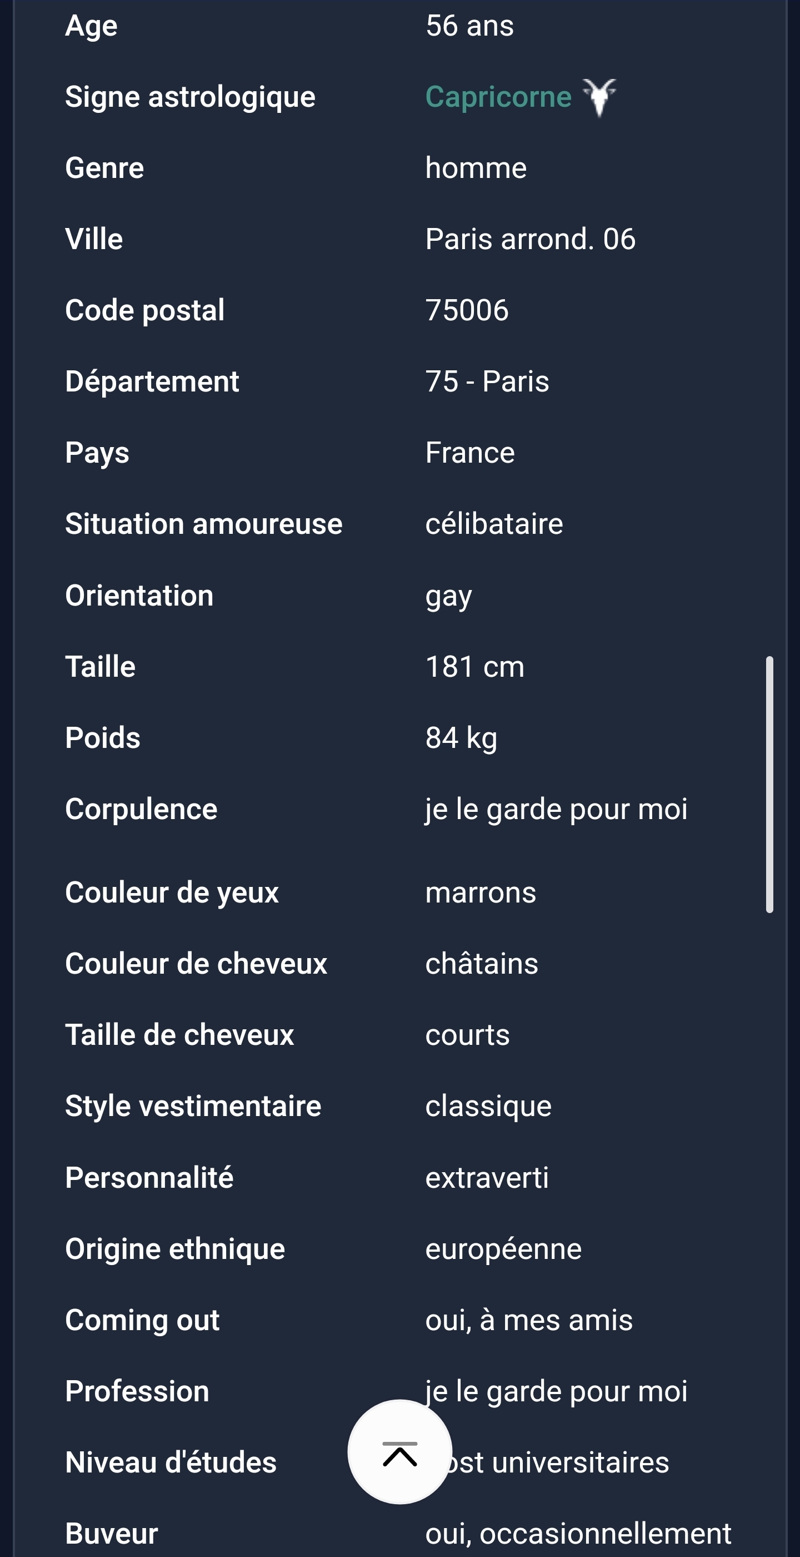
Task: Select the 'oui, occasionnellement' drinker value
Action: coord(578,1534)
